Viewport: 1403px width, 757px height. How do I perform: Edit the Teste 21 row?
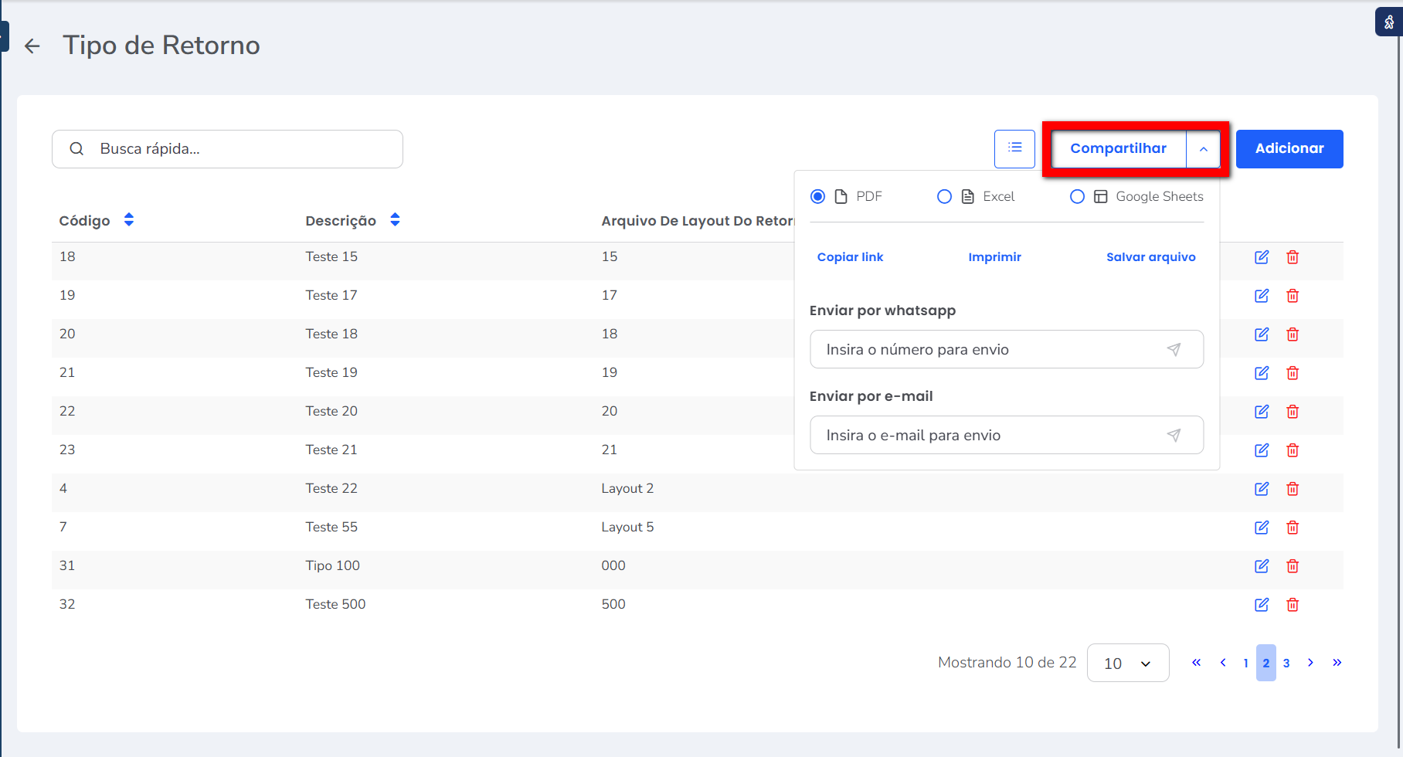click(1262, 450)
